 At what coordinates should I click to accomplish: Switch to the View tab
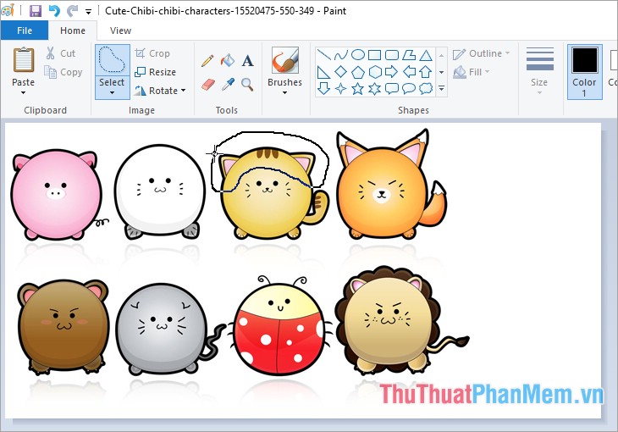pos(120,31)
